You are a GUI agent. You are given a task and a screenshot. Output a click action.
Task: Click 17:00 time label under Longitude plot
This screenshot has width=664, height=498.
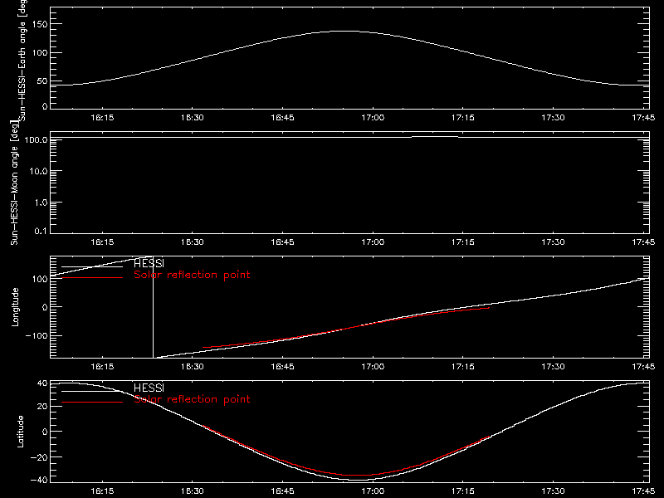(x=373, y=367)
